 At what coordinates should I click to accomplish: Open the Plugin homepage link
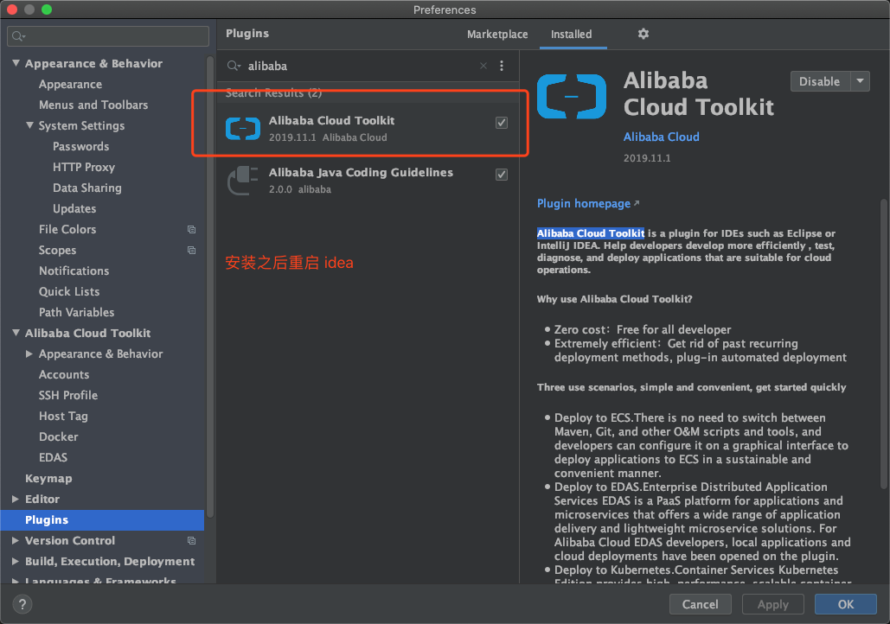[x=584, y=203]
